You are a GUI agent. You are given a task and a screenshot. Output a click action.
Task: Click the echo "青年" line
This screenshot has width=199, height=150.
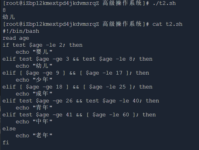pyautogui.click(x=34, y=108)
